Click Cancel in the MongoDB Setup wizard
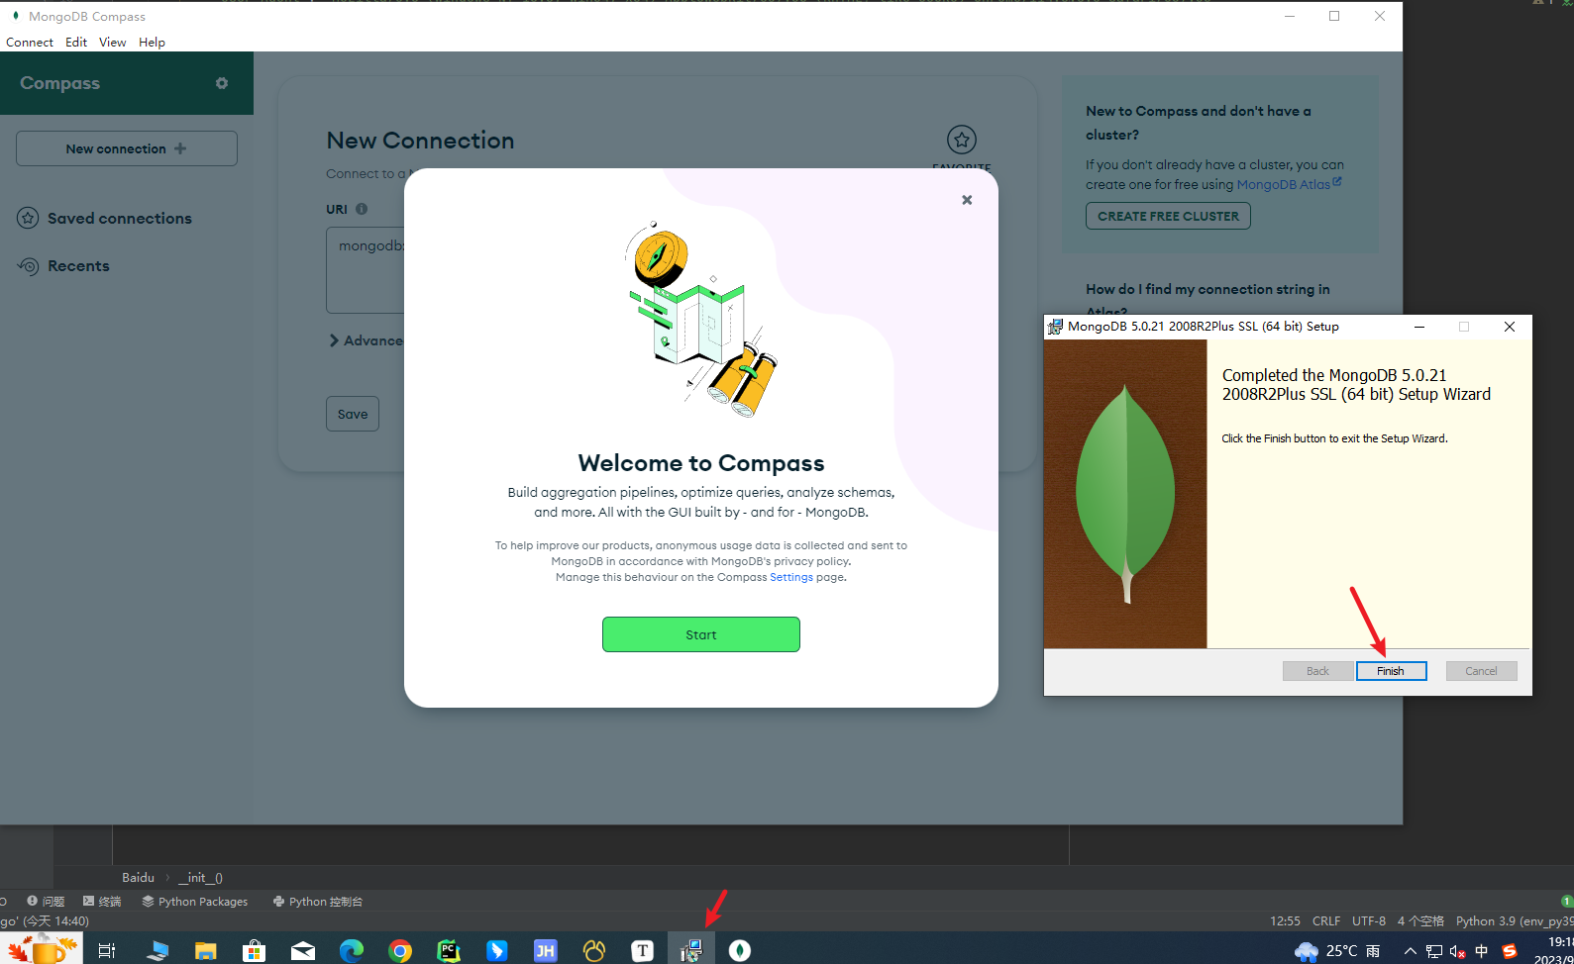This screenshot has height=964, width=1574. (x=1481, y=671)
